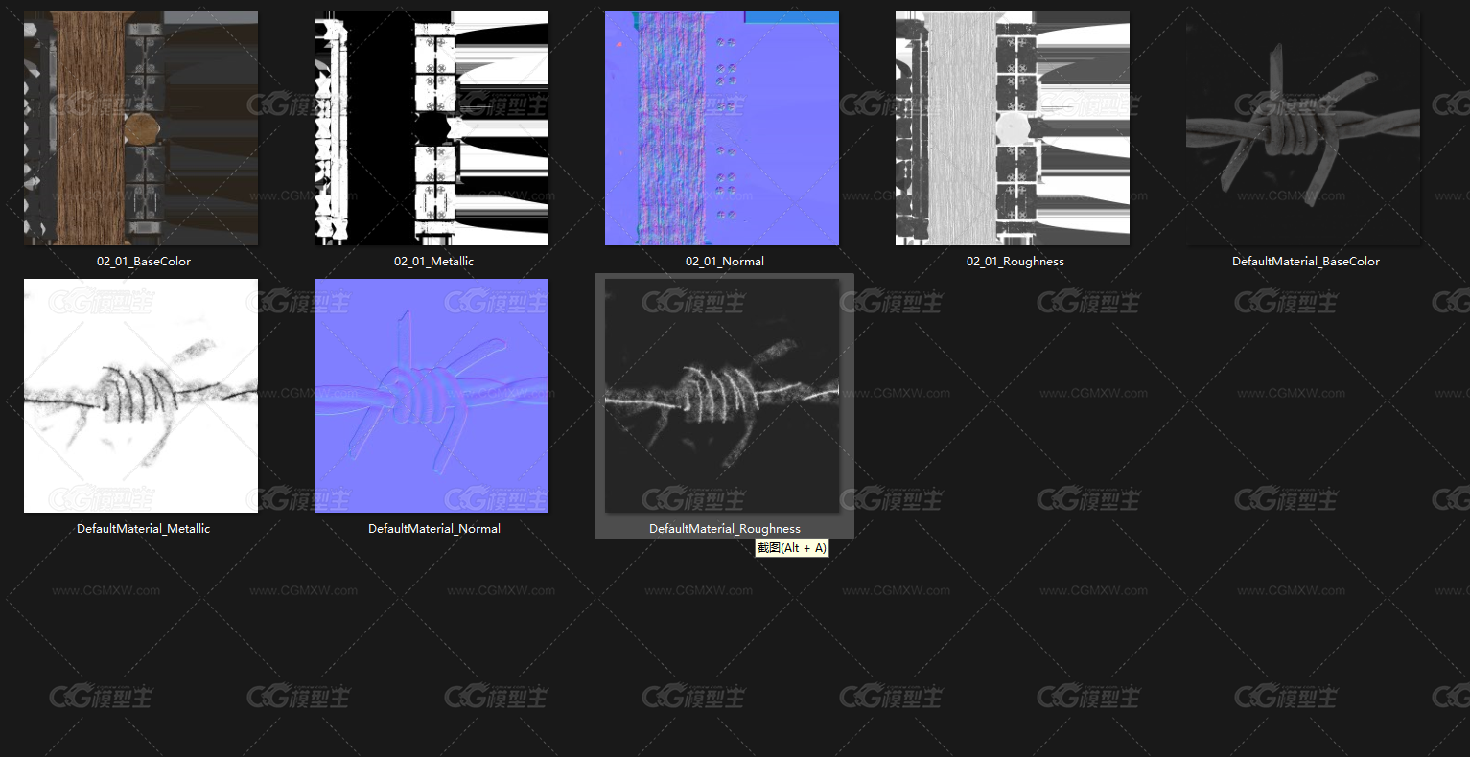Select the DefaultMaterial_Metallic thumbnail

point(141,396)
